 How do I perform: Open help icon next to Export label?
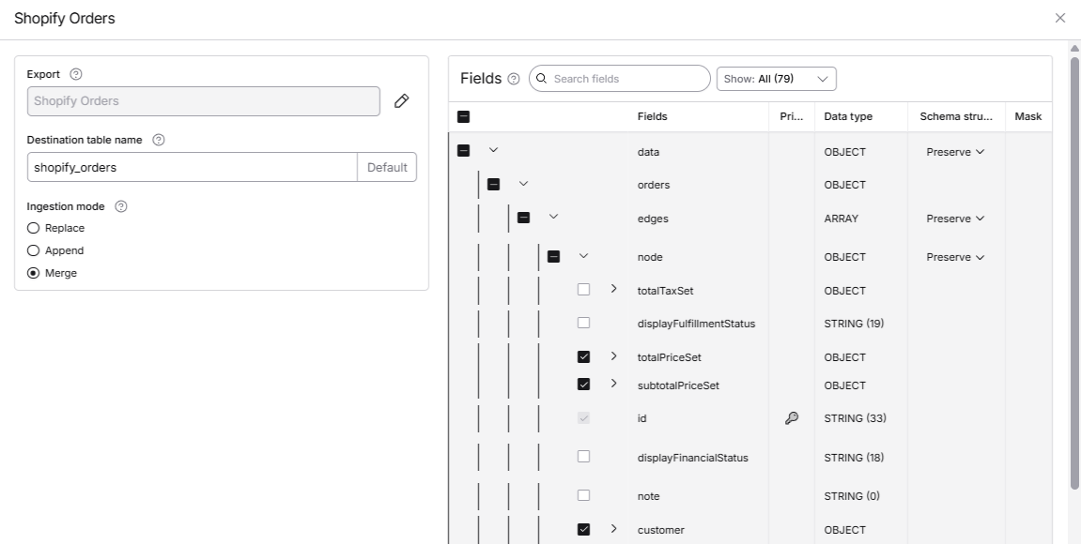pyautogui.click(x=76, y=74)
